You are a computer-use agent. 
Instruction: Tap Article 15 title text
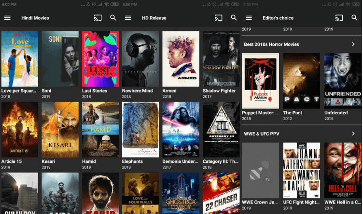[x=12, y=161]
